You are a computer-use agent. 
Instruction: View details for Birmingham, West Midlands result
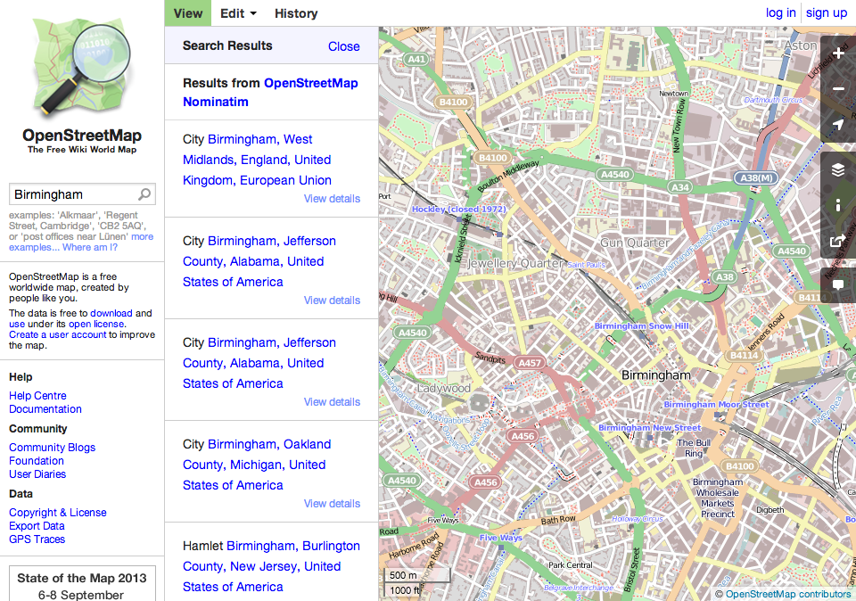(332, 199)
